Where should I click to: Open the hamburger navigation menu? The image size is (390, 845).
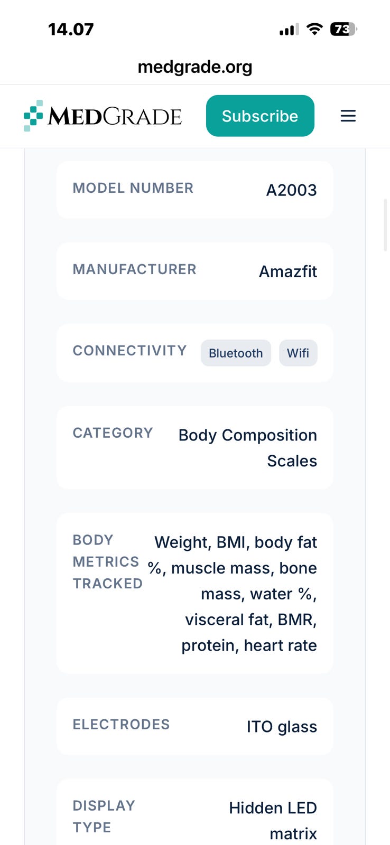pos(348,116)
